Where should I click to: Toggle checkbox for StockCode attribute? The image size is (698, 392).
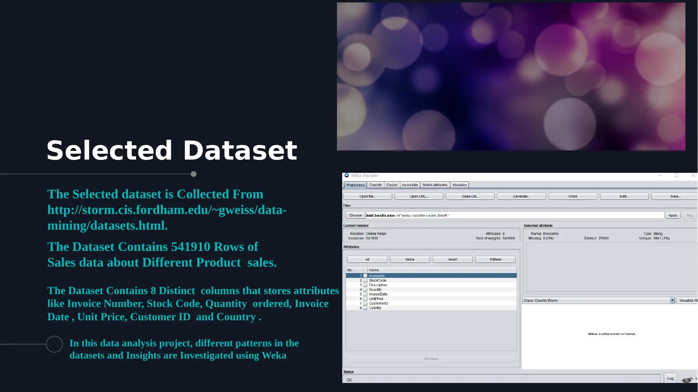click(x=365, y=280)
